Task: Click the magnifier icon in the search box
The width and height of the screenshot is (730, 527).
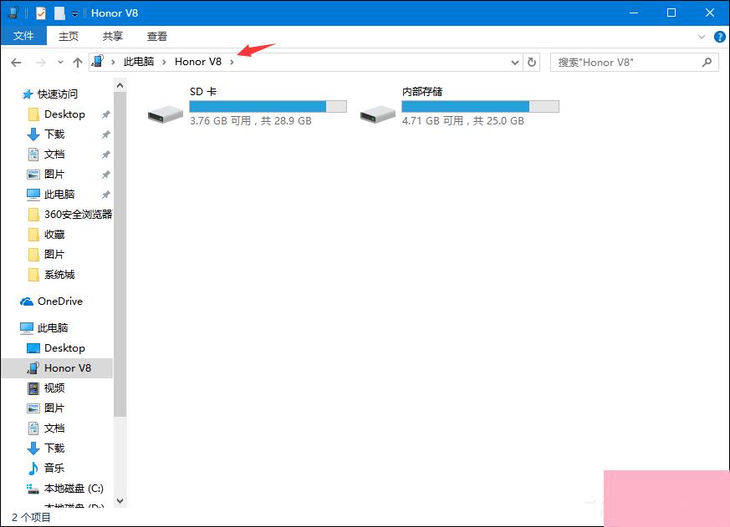Action: 707,62
